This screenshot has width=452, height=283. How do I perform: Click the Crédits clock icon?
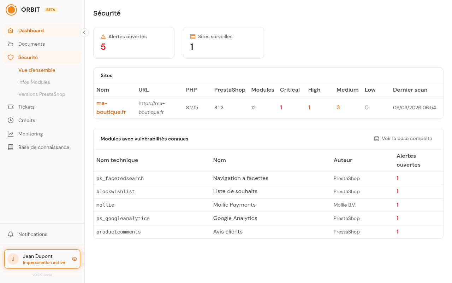tap(11, 120)
